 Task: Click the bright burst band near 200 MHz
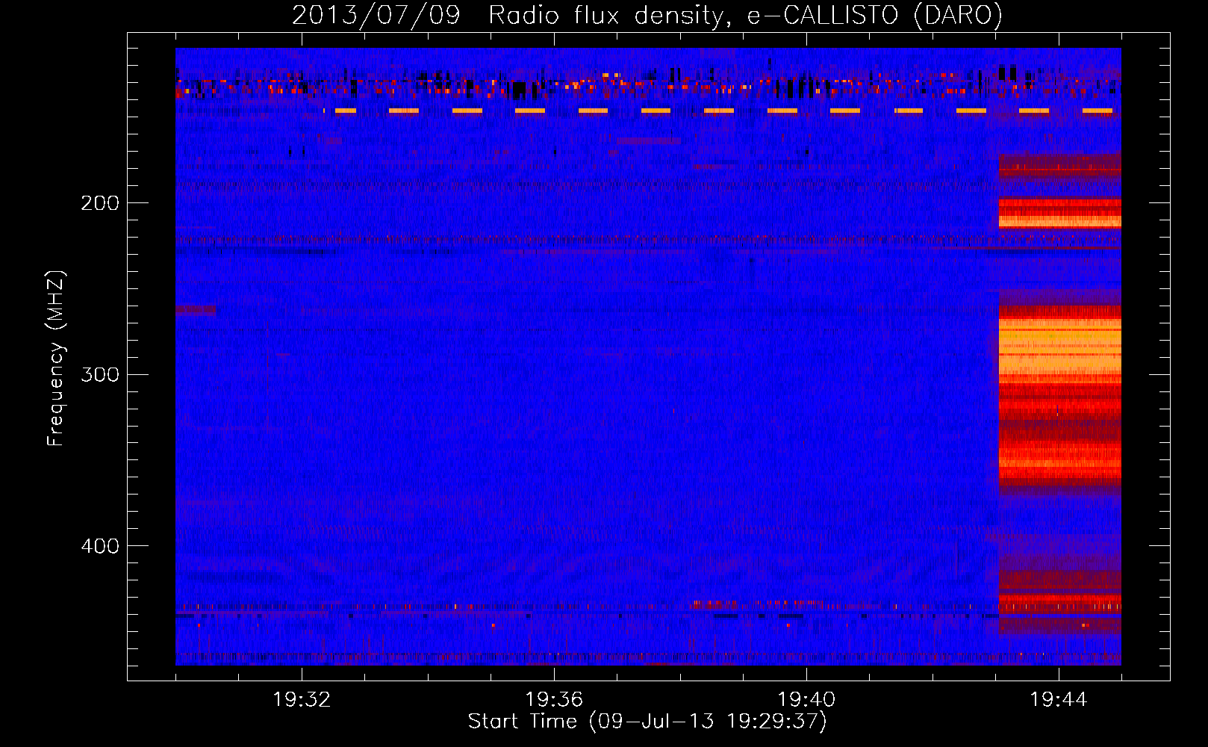[x=1059, y=213]
